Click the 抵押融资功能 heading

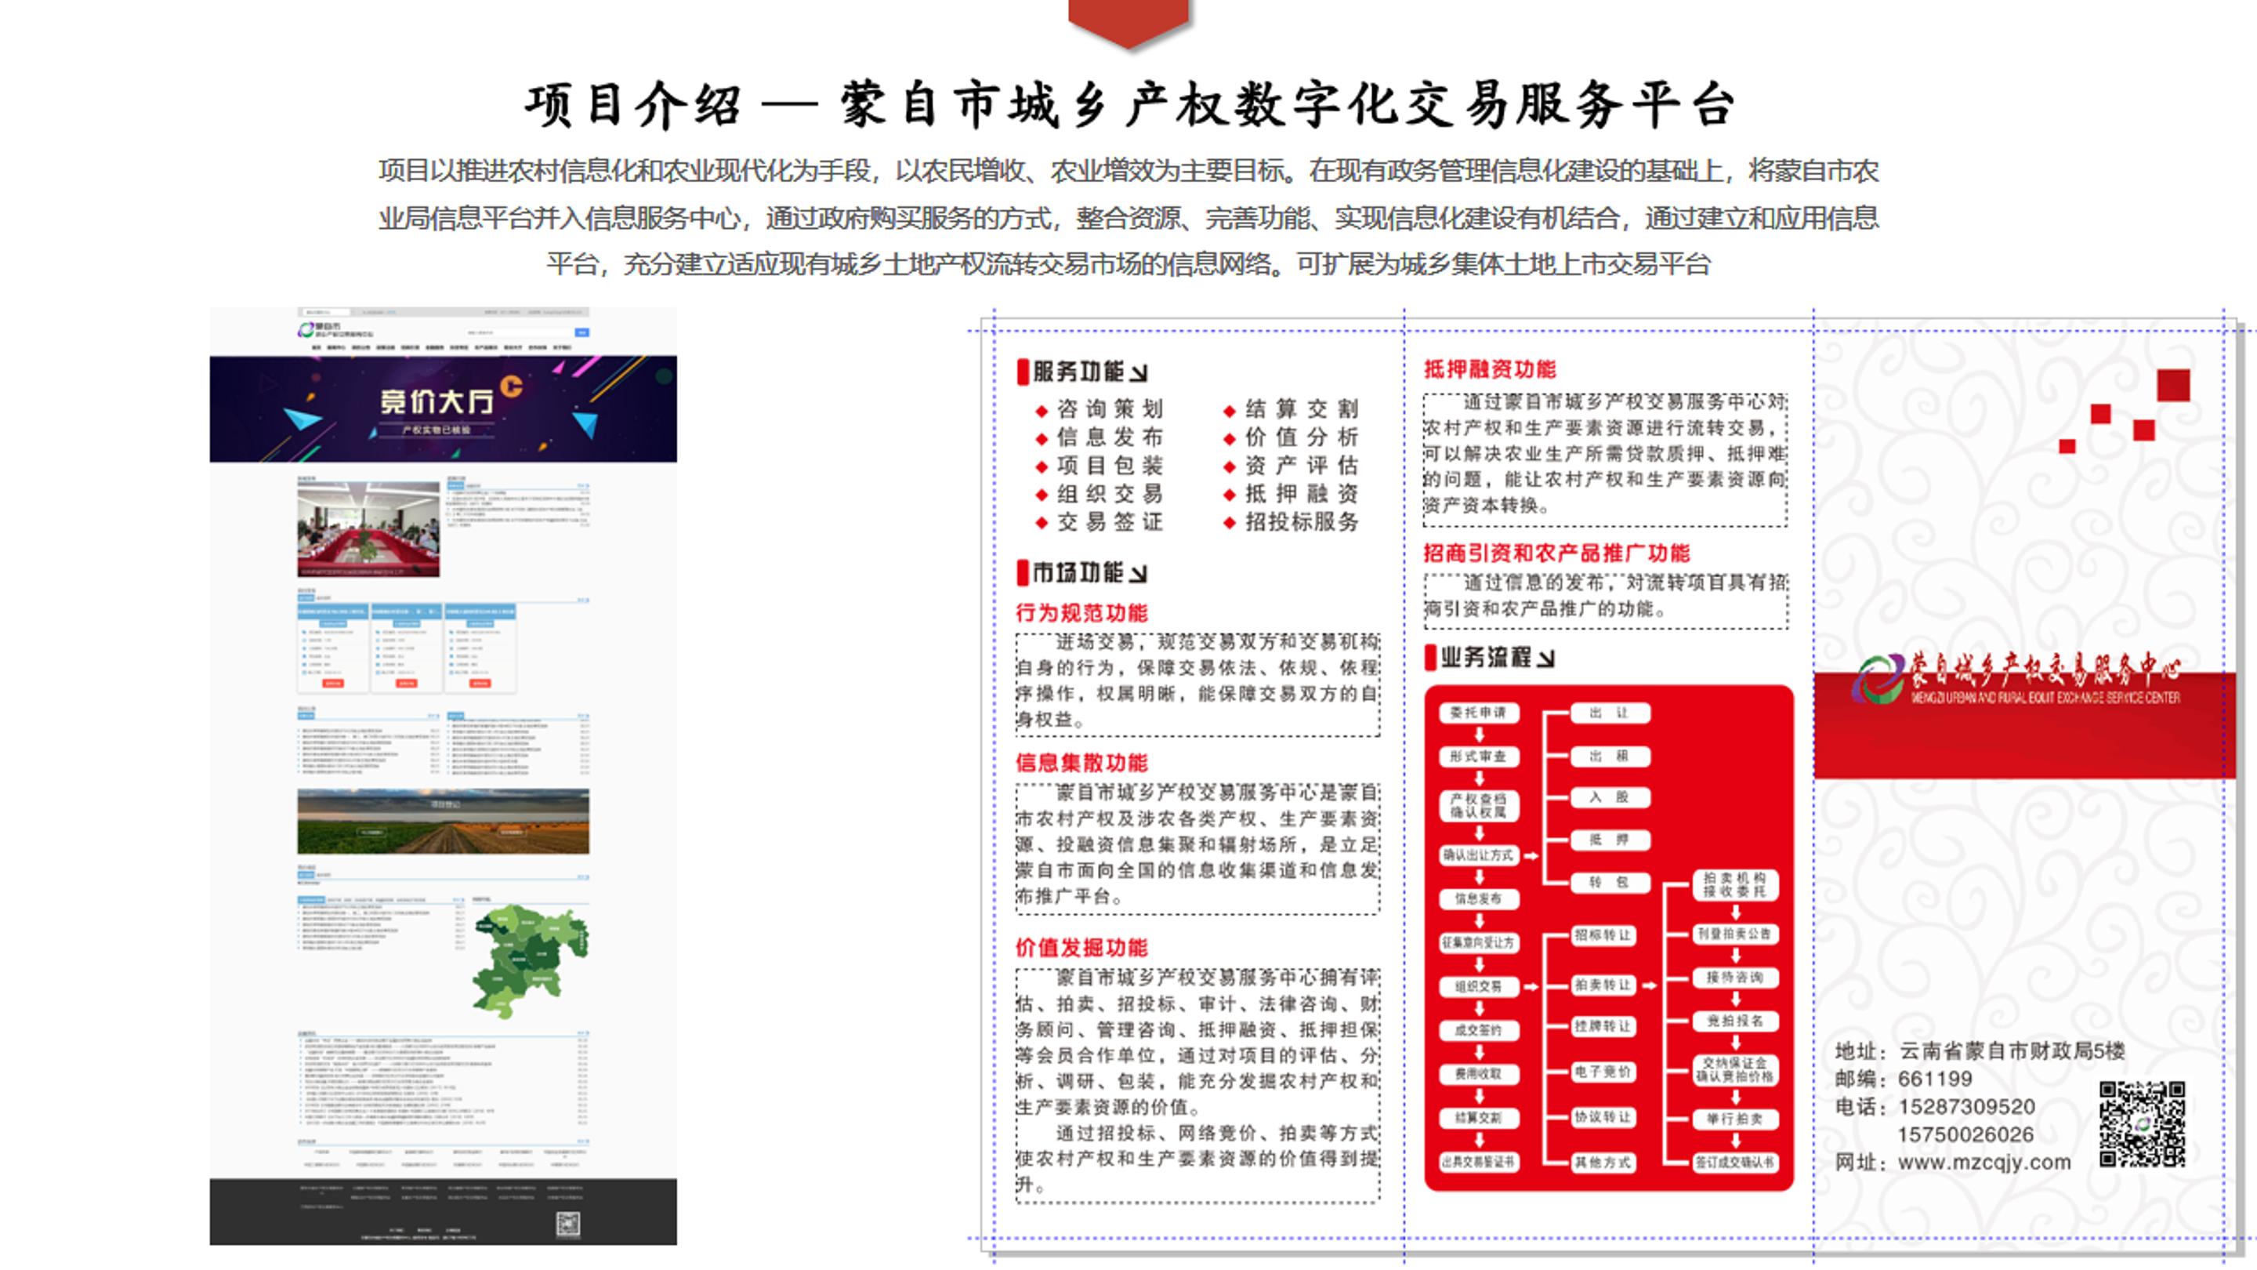click(x=1490, y=370)
